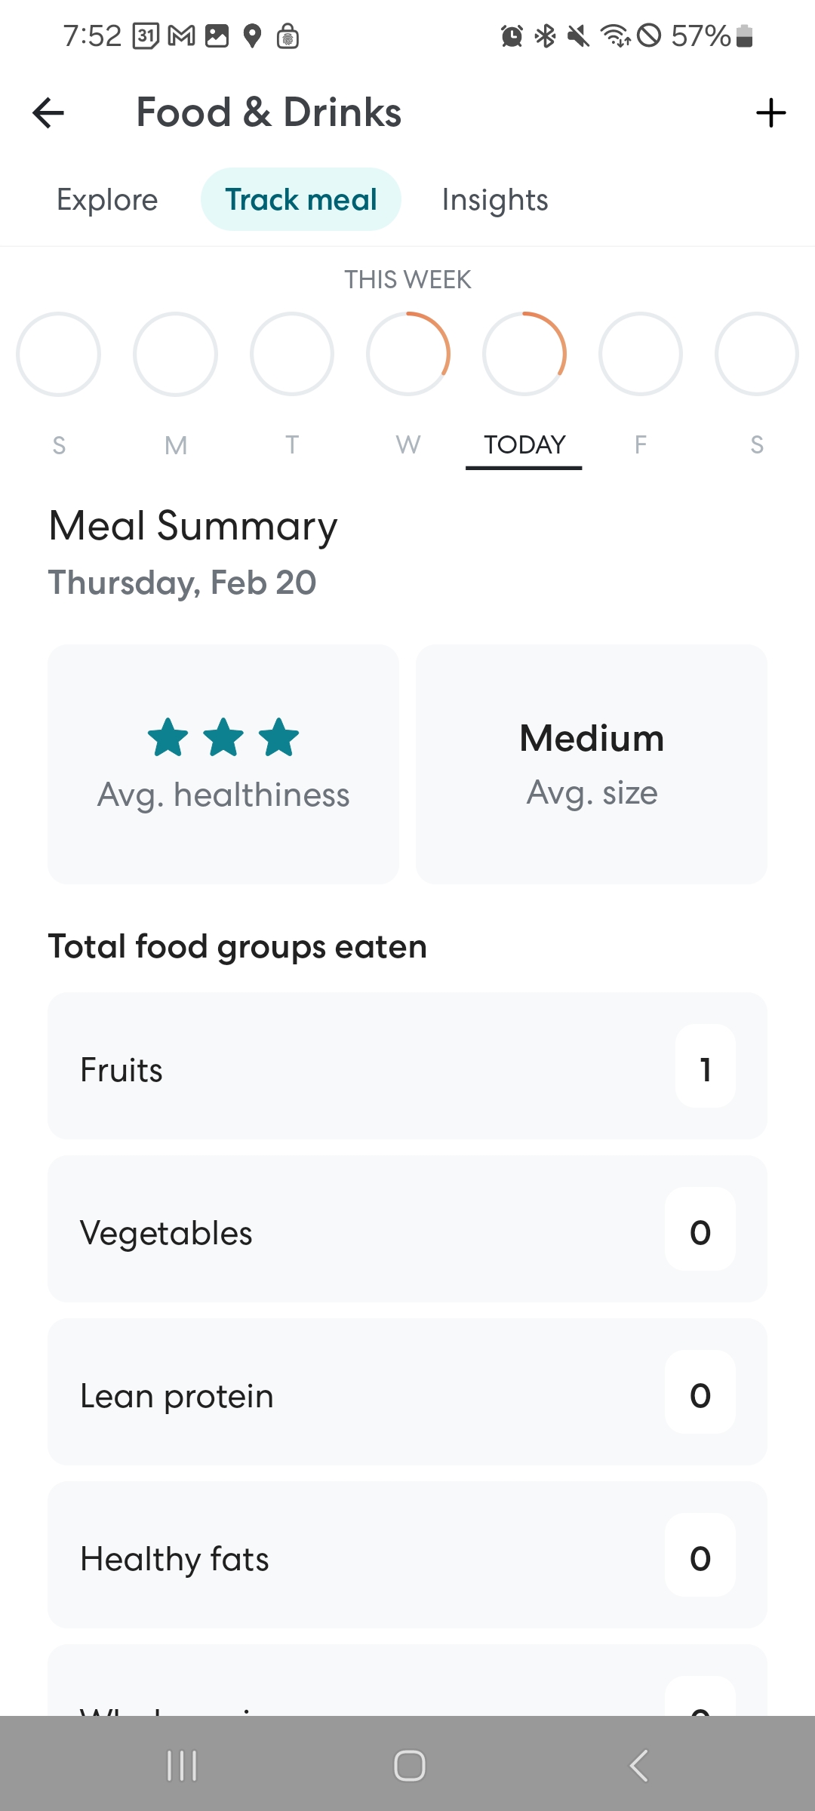Choose Monday's empty day circle

[175, 354]
